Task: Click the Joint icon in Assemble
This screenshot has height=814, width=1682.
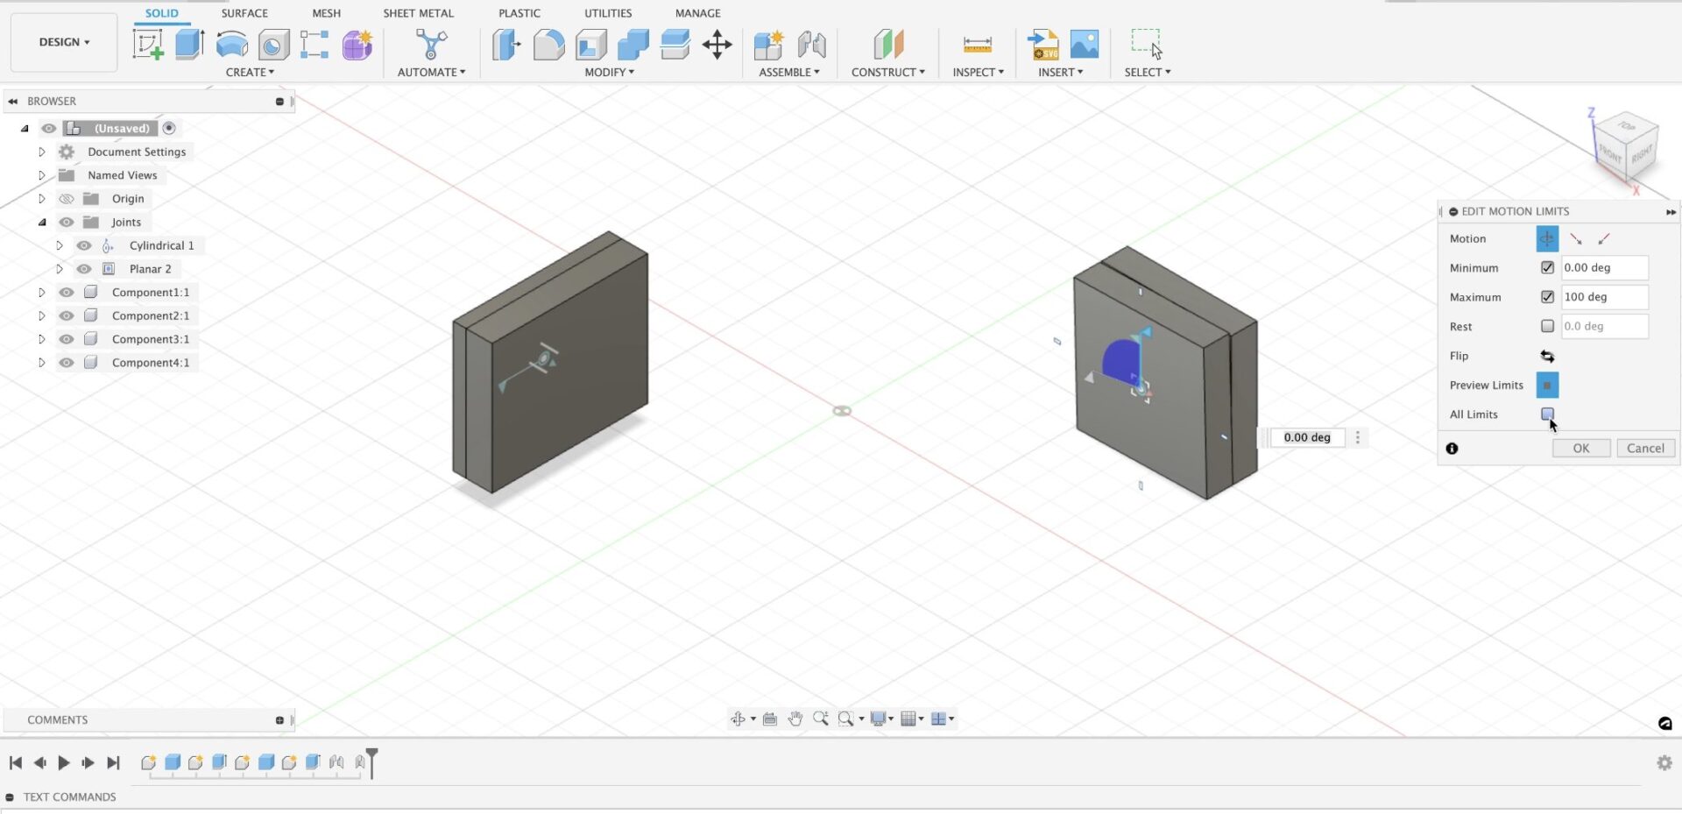Action: pos(811,45)
